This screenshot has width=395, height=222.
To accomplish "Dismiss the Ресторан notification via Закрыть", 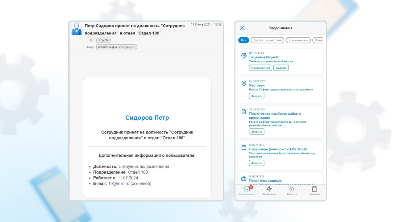I will [256, 96].
